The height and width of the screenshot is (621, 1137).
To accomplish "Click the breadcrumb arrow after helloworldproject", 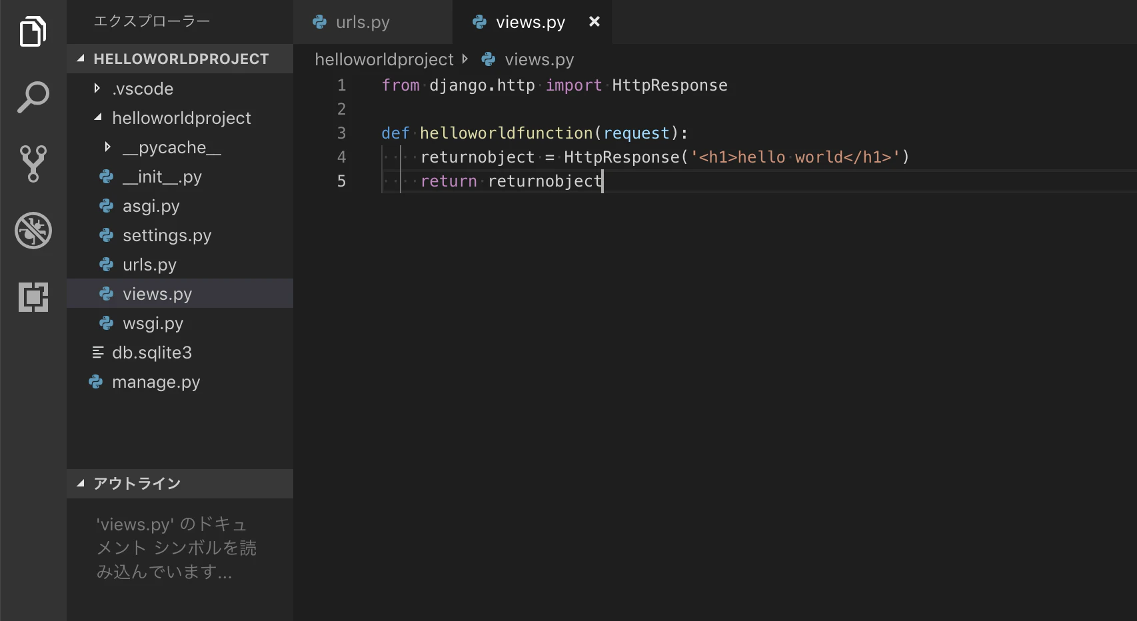I will [465, 59].
